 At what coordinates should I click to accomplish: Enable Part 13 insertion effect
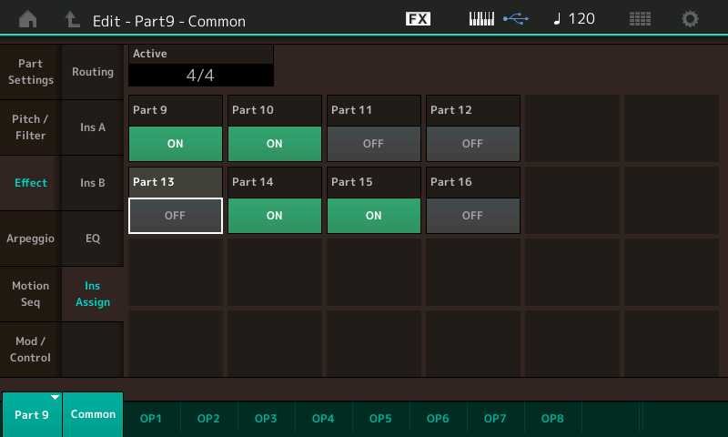[x=175, y=216]
